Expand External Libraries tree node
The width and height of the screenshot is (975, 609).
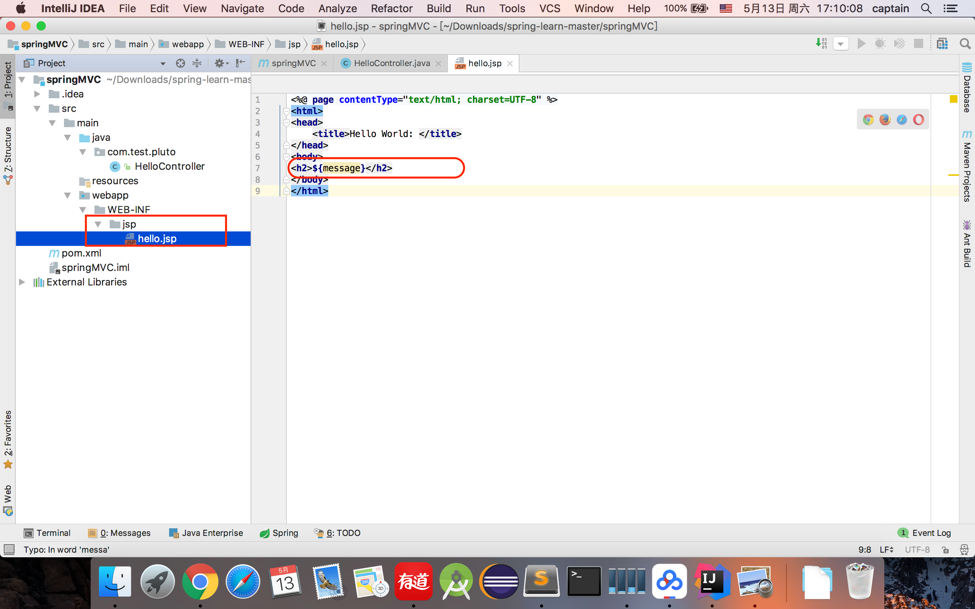[x=22, y=282]
